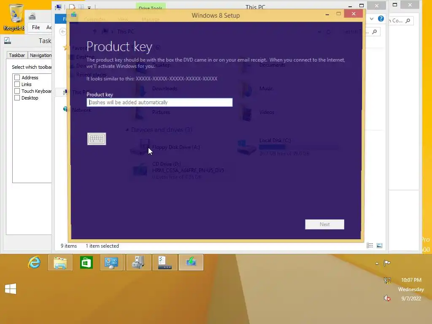
Task: Check the Address toolbar checkbox
Action: click(17, 78)
